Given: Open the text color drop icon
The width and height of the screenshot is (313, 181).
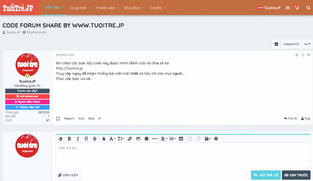Looking at the screenshot, I should [104, 139].
